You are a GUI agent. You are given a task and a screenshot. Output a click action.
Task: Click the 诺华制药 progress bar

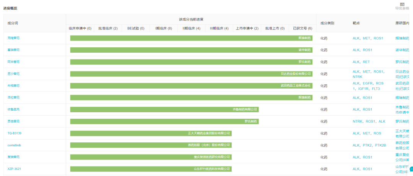click(x=191, y=50)
